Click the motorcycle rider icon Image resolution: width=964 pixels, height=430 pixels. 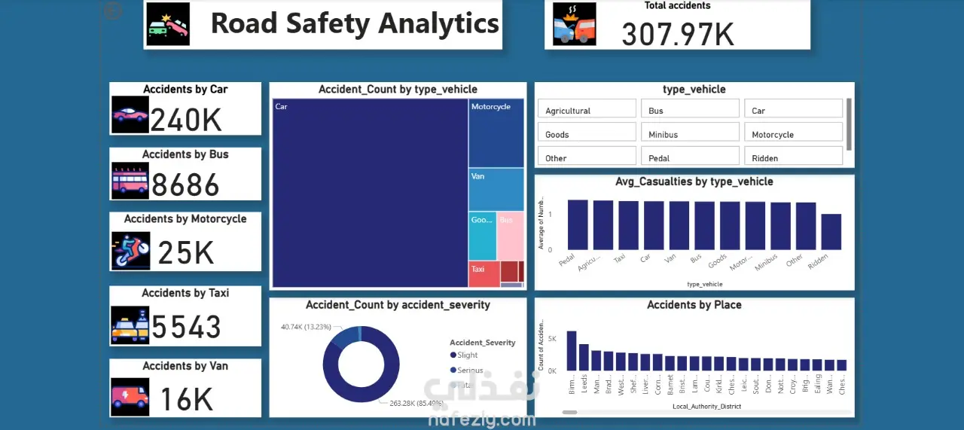tap(130, 250)
